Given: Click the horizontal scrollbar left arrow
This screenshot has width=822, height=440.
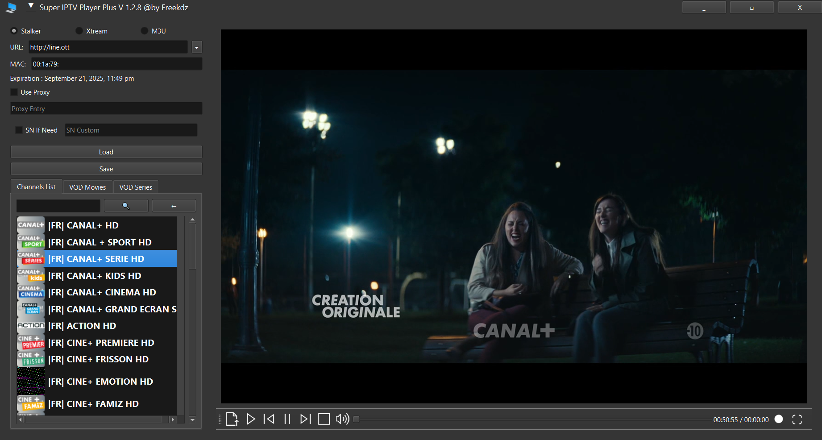Looking at the screenshot, I should [21, 419].
